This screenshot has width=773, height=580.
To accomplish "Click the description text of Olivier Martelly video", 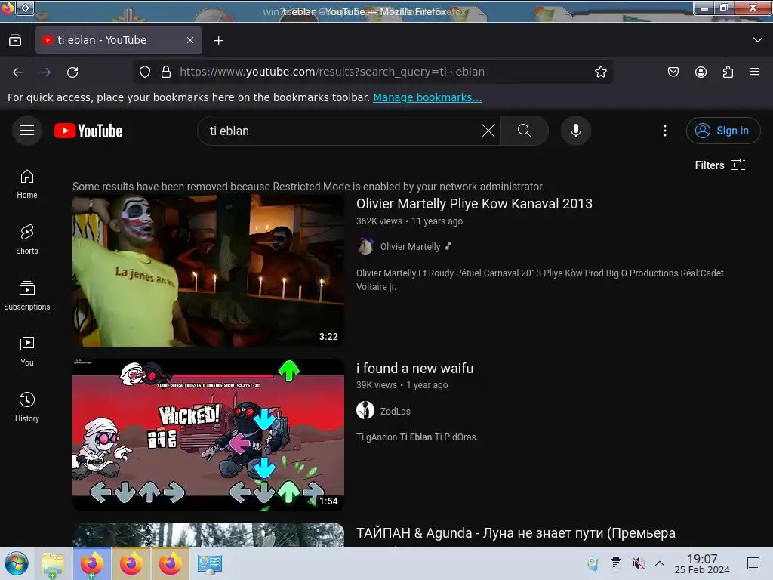I will click(540, 279).
